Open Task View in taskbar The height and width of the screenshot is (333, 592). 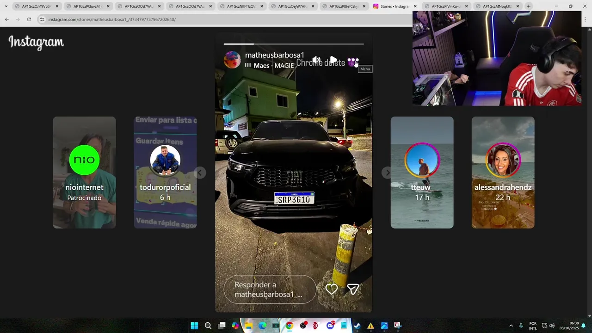tap(222, 326)
